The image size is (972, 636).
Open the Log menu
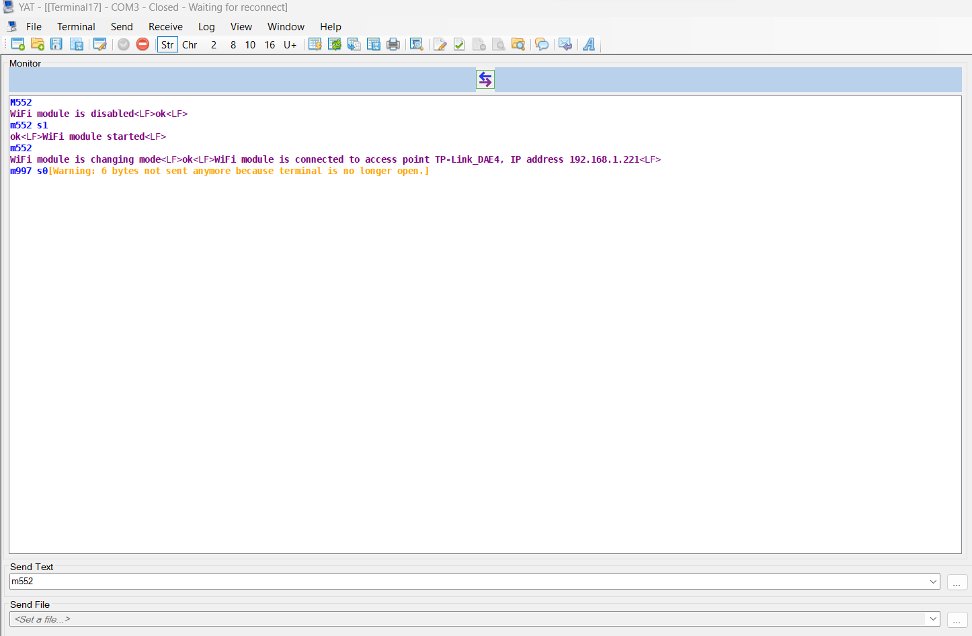[x=206, y=27]
